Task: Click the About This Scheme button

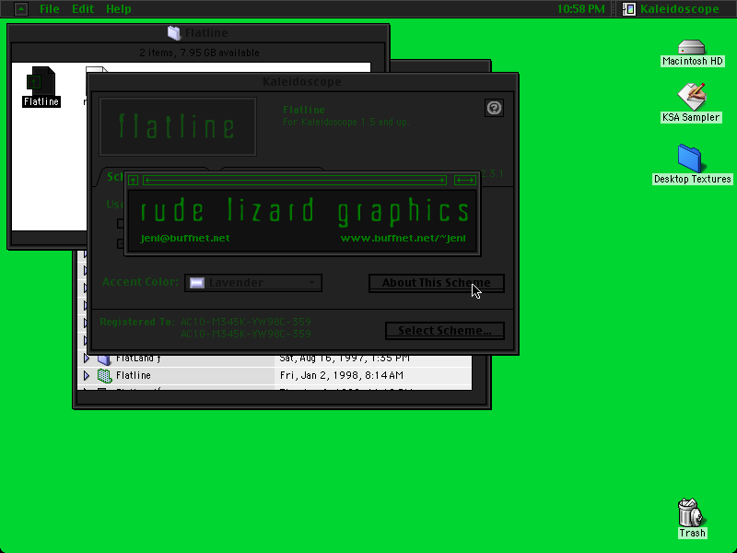Action: coord(436,283)
